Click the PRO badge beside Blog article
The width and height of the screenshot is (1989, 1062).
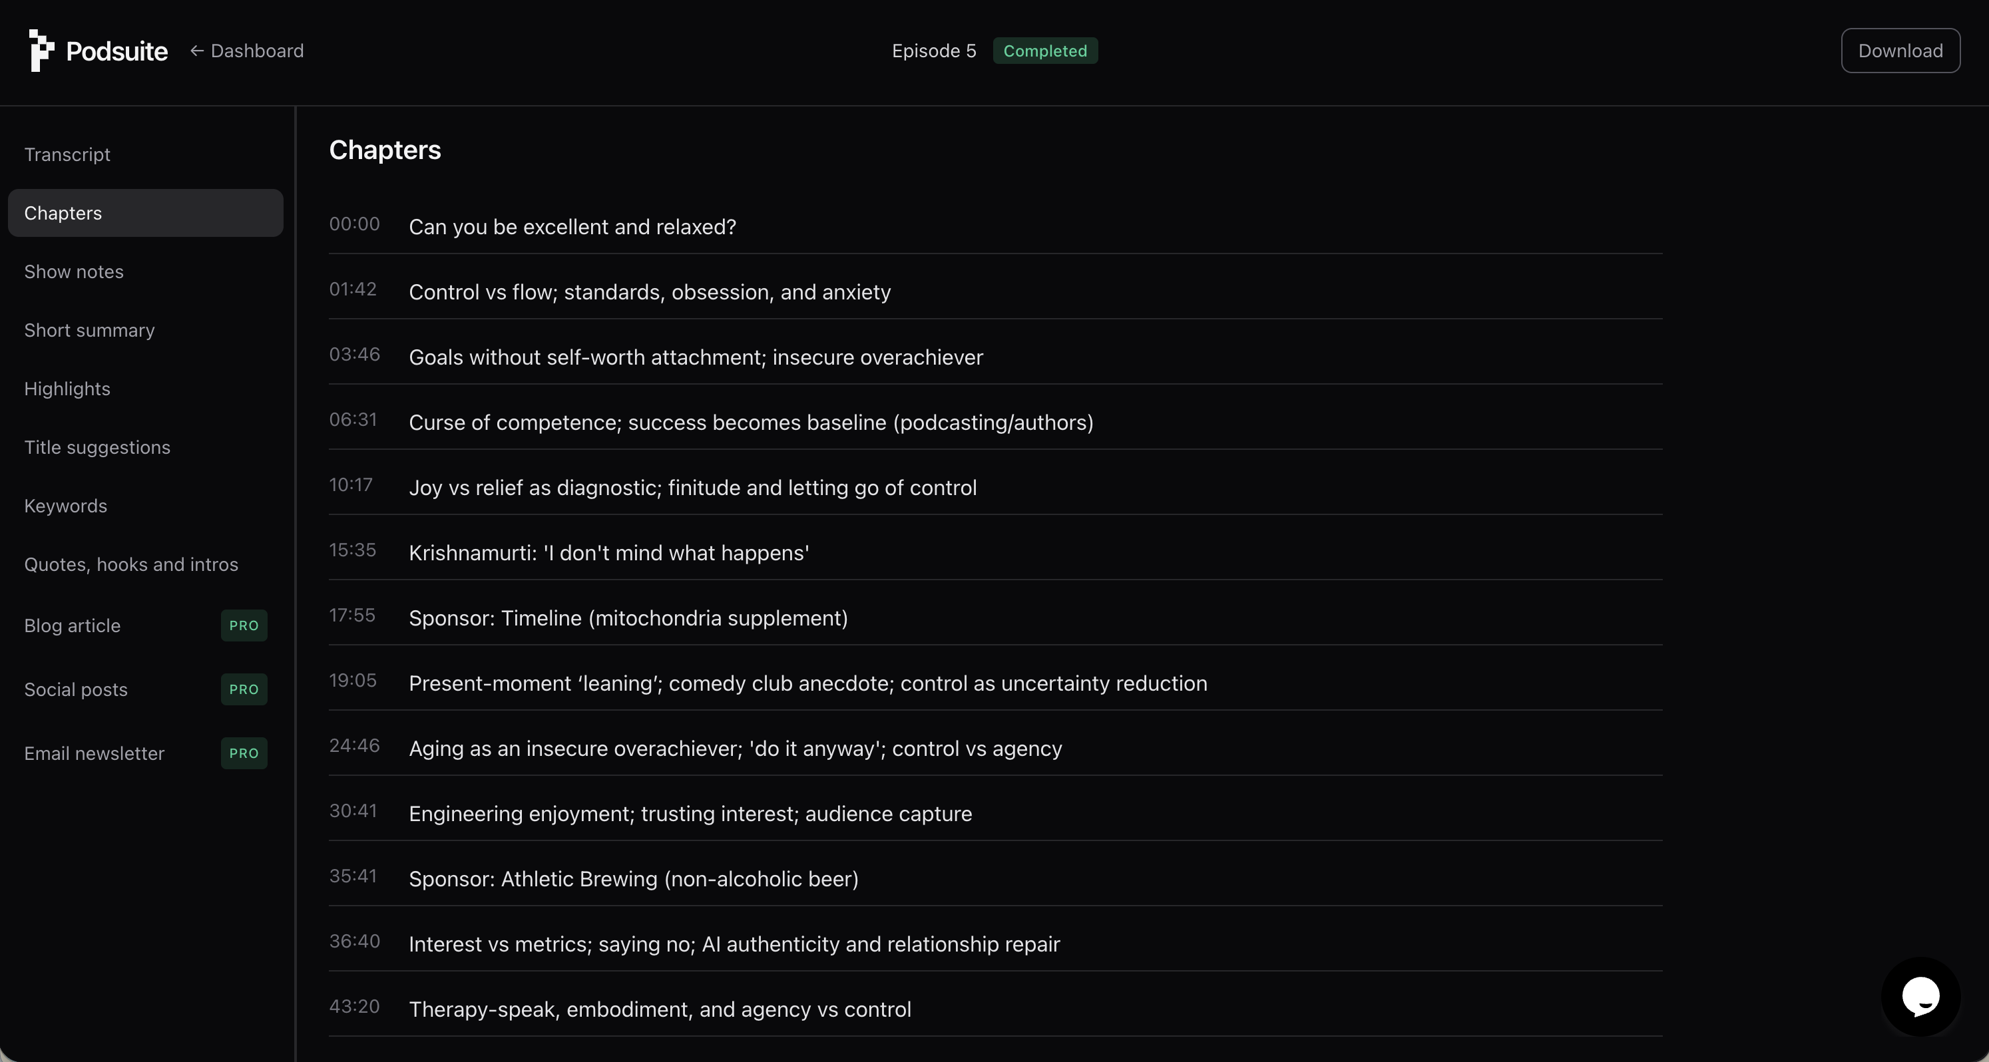(243, 626)
